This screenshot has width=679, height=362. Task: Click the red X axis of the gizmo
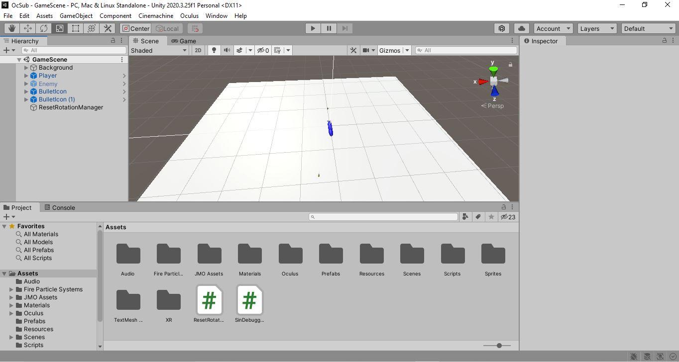pos(482,82)
